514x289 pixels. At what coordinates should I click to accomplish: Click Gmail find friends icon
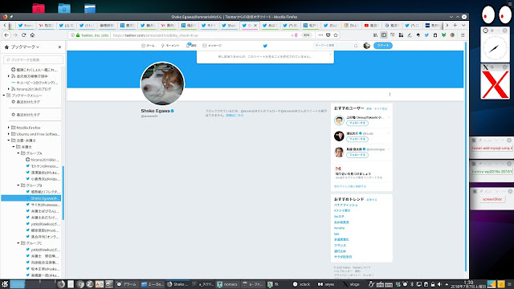click(338, 169)
